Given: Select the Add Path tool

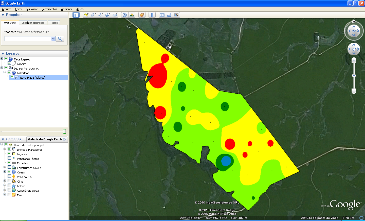Looking at the screenshot, I should click(x=101, y=15).
